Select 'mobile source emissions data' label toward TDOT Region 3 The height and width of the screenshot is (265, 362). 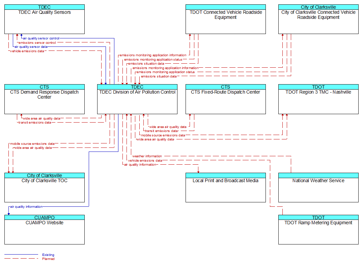tap(163, 135)
